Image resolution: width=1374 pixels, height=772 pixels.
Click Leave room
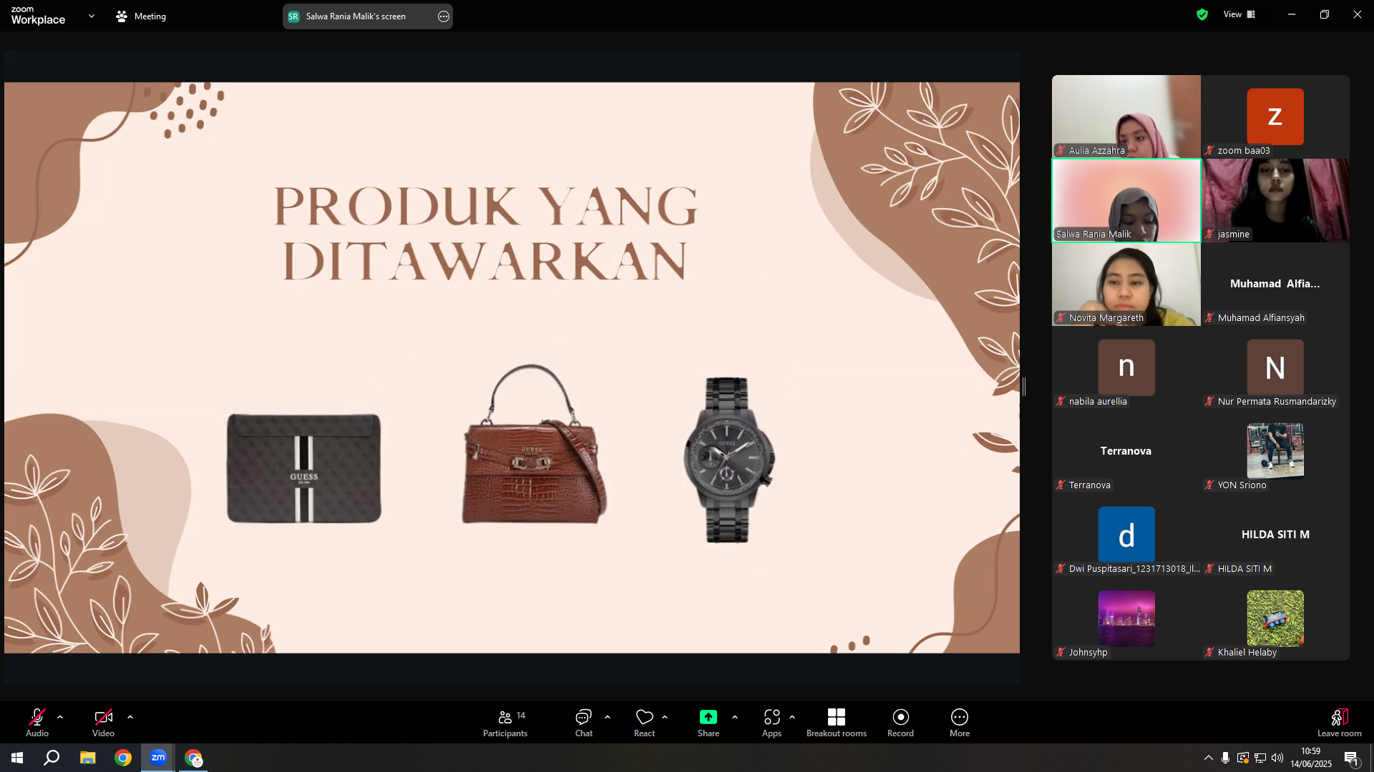pos(1340,722)
